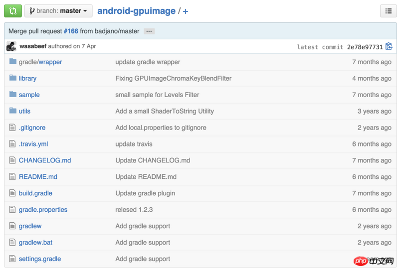399x271 pixels.
Task: Open the gradle/wrapper folder
Action: coord(40,62)
